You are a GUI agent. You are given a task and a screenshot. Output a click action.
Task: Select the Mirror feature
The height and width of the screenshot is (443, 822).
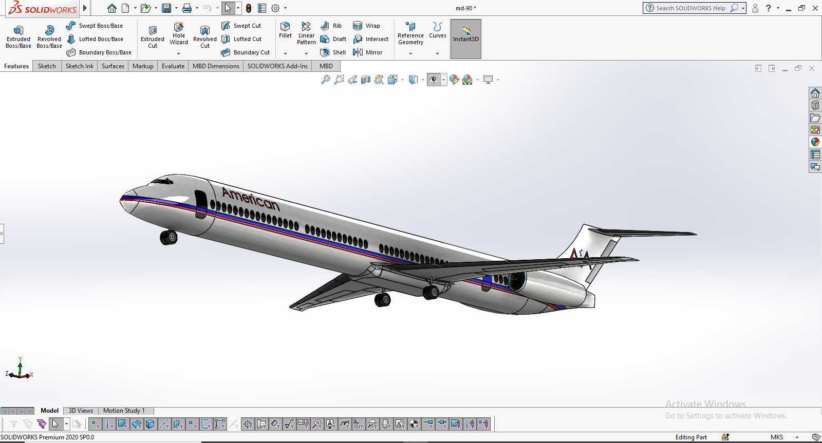coord(367,52)
